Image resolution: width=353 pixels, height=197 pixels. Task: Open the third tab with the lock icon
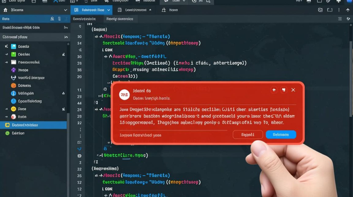point(170,10)
